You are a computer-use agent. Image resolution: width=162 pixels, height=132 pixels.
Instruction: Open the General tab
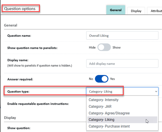coord(116,10)
